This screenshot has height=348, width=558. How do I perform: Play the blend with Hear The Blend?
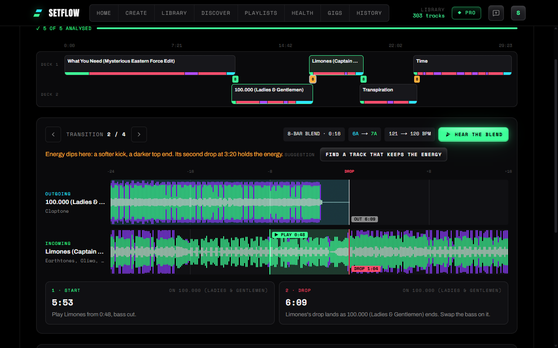(x=473, y=134)
